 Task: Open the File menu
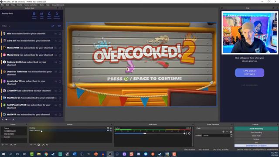click(x=2, y=5)
